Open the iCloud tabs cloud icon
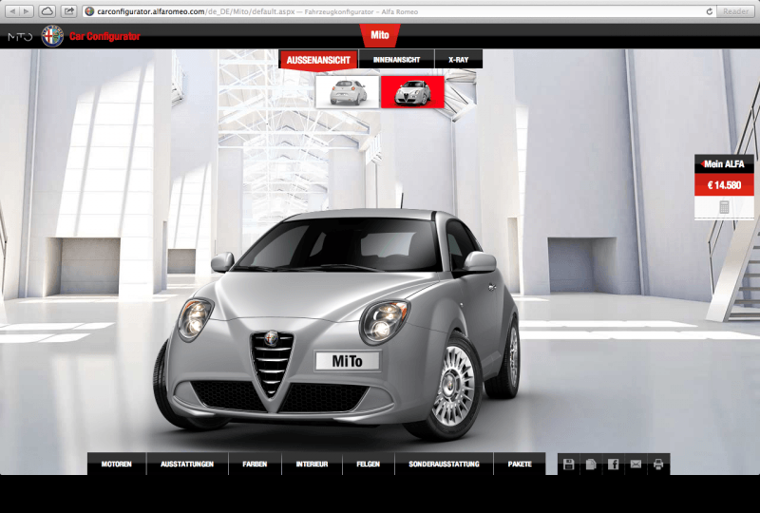 coord(47,11)
